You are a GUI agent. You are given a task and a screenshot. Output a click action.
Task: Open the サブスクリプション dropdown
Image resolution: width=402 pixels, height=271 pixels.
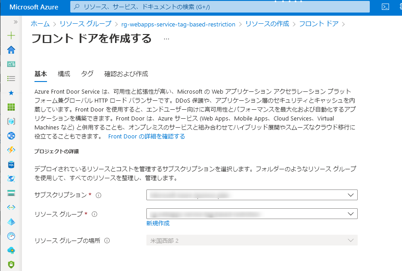(252, 195)
